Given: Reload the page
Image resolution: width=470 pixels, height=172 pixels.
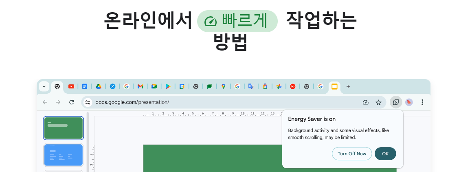Looking at the screenshot, I should click(x=71, y=102).
